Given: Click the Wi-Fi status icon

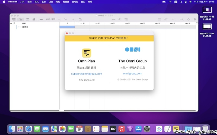Looking at the screenshot, I should coord(170,2).
